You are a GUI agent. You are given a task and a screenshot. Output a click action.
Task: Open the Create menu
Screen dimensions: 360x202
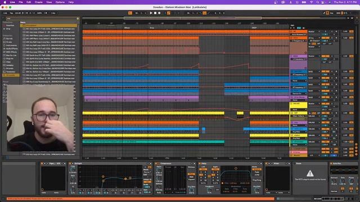(39, 2)
